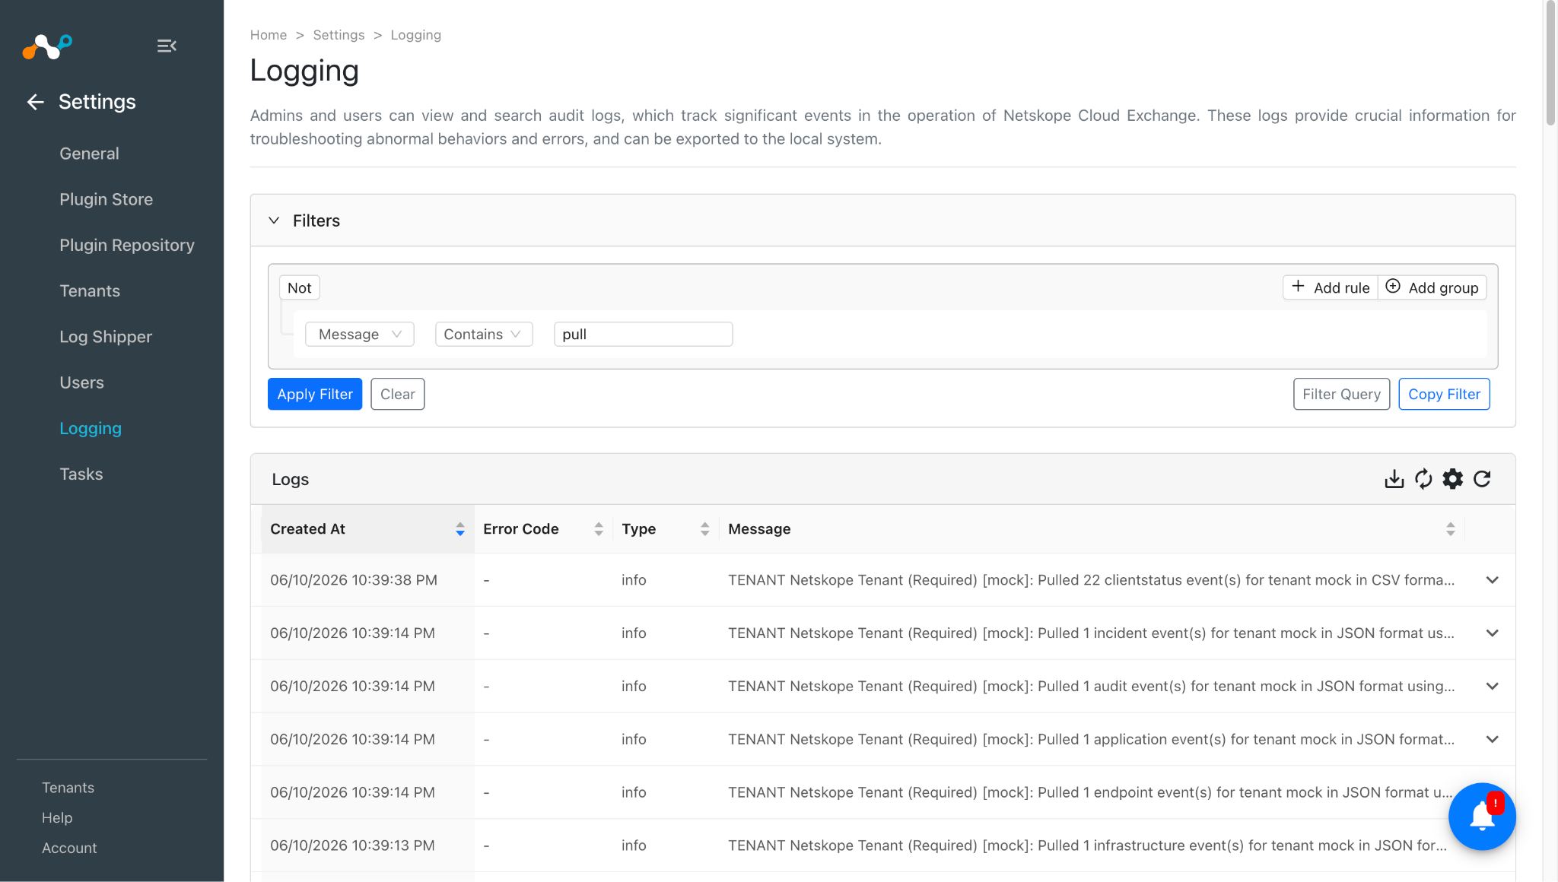Viewport: 1558px width, 882px height.
Task: Click the Created At column header
Action: click(367, 529)
